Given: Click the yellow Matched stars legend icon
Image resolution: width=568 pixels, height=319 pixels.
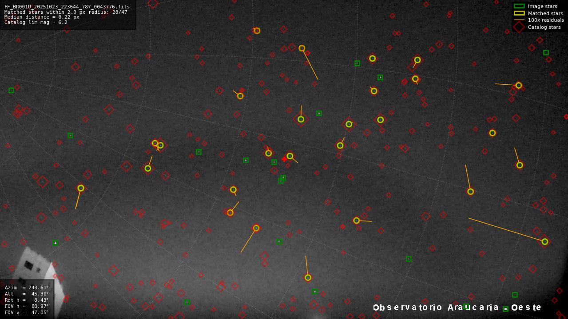Looking at the screenshot, I should (519, 13).
